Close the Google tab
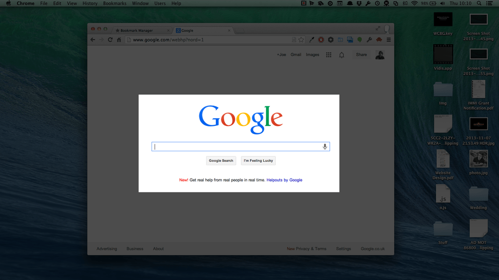Viewport: 499px width, 280px height. point(229,31)
